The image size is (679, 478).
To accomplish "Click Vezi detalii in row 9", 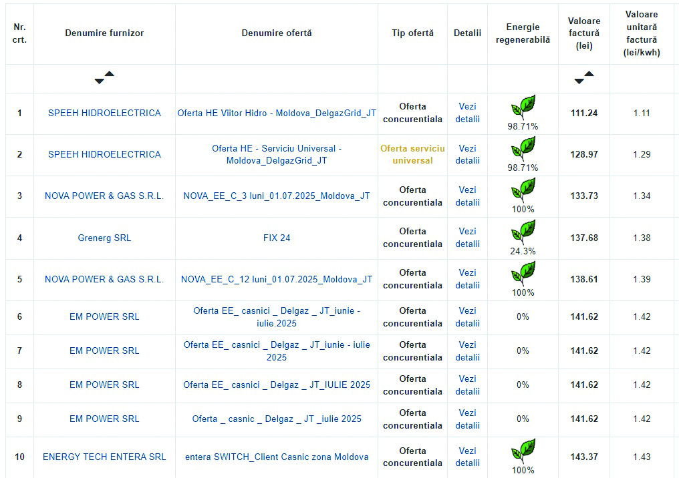I will coord(468,419).
